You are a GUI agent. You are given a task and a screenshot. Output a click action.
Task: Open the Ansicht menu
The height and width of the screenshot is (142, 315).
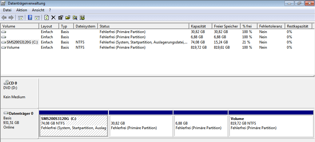[38, 10]
